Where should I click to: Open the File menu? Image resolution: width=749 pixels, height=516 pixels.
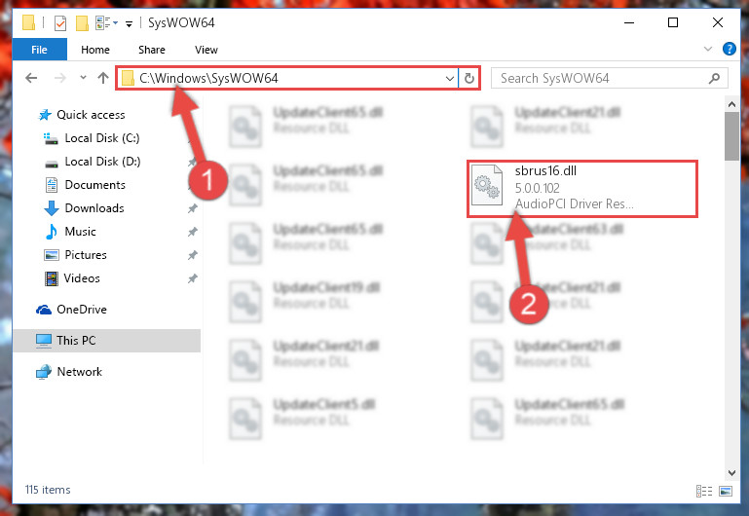39,50
